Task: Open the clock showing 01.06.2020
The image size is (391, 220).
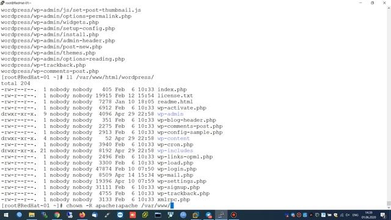Action: [x=368, y=215]
